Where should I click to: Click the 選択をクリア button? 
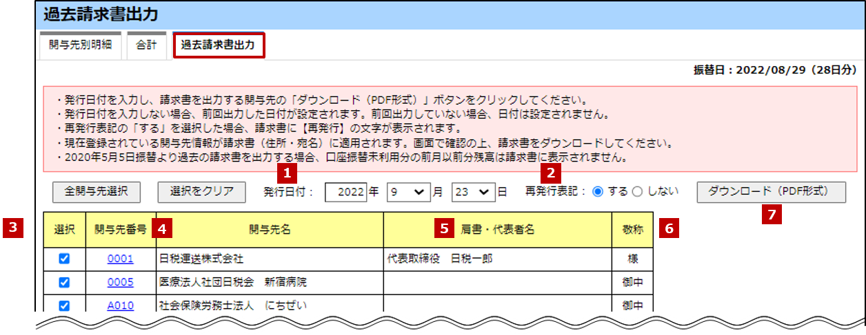pos(201,191)
